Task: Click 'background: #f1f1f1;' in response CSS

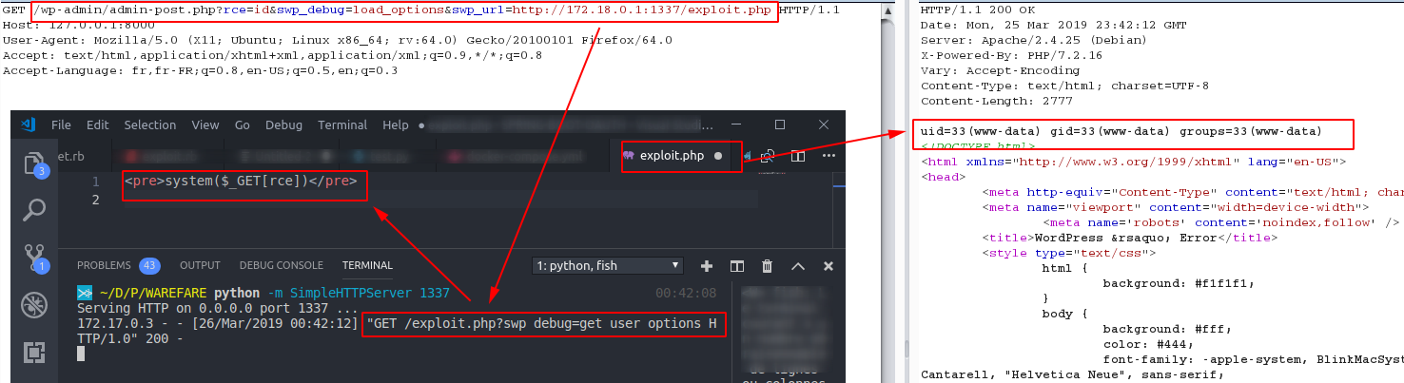Action: [x=1179, y=283]
